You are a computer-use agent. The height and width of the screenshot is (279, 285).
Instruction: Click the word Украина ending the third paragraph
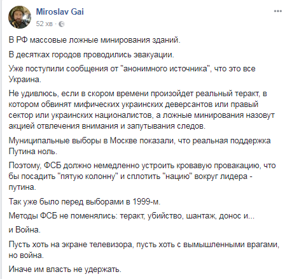tap(25, 80)
